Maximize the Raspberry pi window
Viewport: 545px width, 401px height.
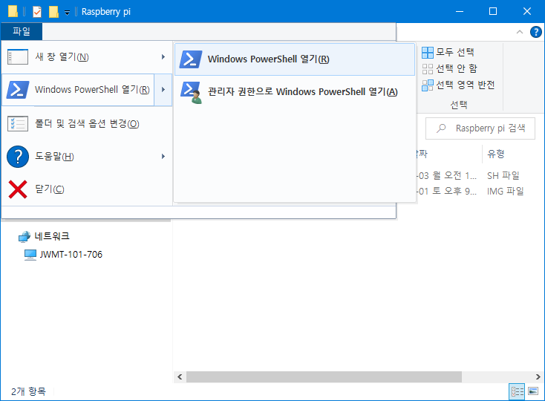coord(493,11)
